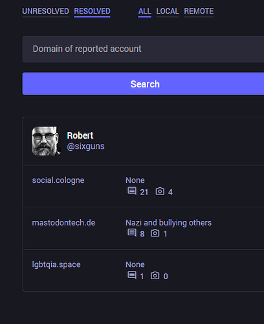Screen dimensions: 264x324
Task: Click the camera icon in mastodontech.de row
Action: click(155, 233)
